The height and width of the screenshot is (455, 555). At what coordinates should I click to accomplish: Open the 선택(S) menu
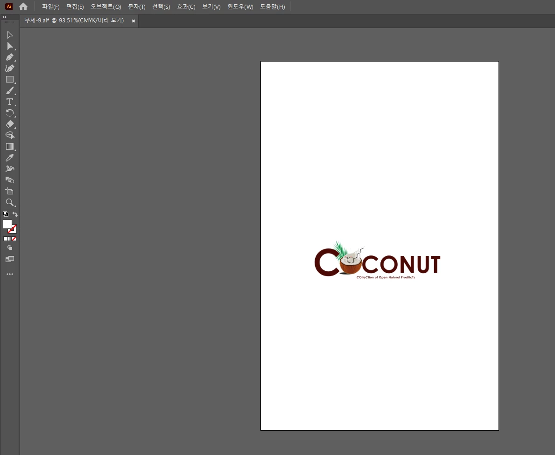coord(161,7)
